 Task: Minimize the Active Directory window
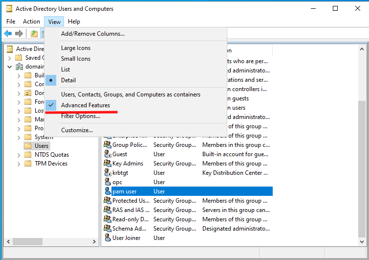[313, 9]
